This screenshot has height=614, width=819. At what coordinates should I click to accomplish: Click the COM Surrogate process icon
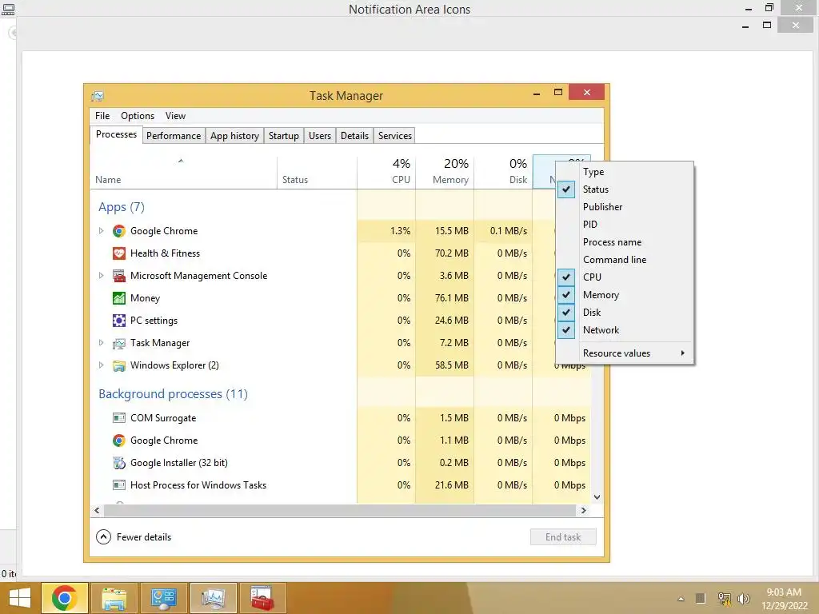119,417
